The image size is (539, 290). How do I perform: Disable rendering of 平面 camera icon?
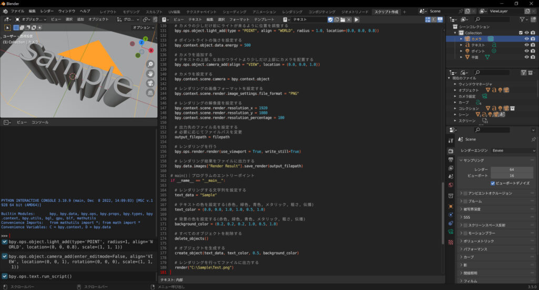coord(533,57)
